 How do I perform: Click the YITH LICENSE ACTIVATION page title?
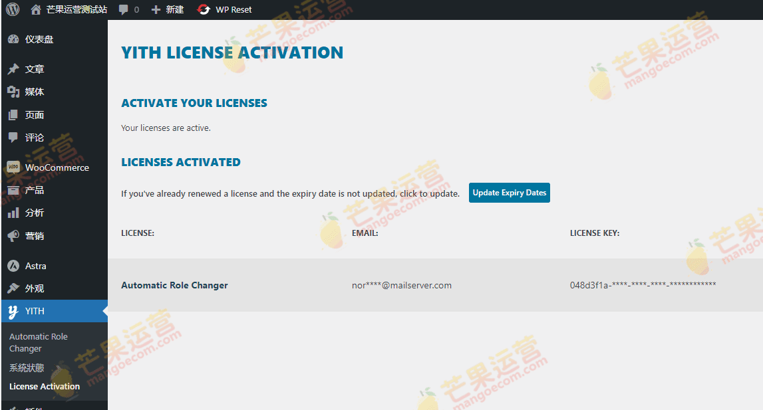click(x=232, y=52)
